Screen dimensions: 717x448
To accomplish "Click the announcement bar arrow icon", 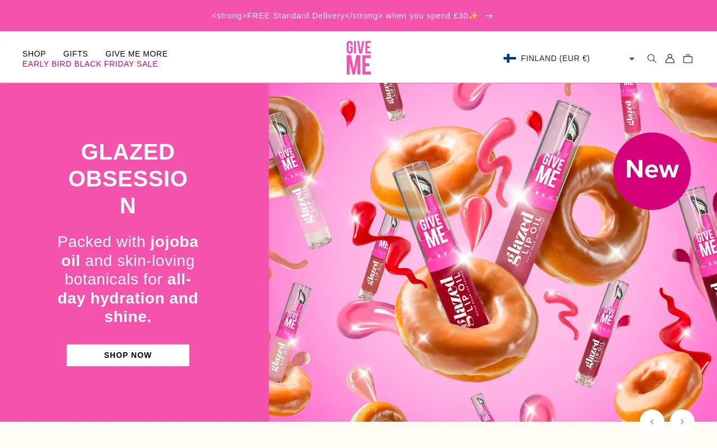I will pos(489,16).
